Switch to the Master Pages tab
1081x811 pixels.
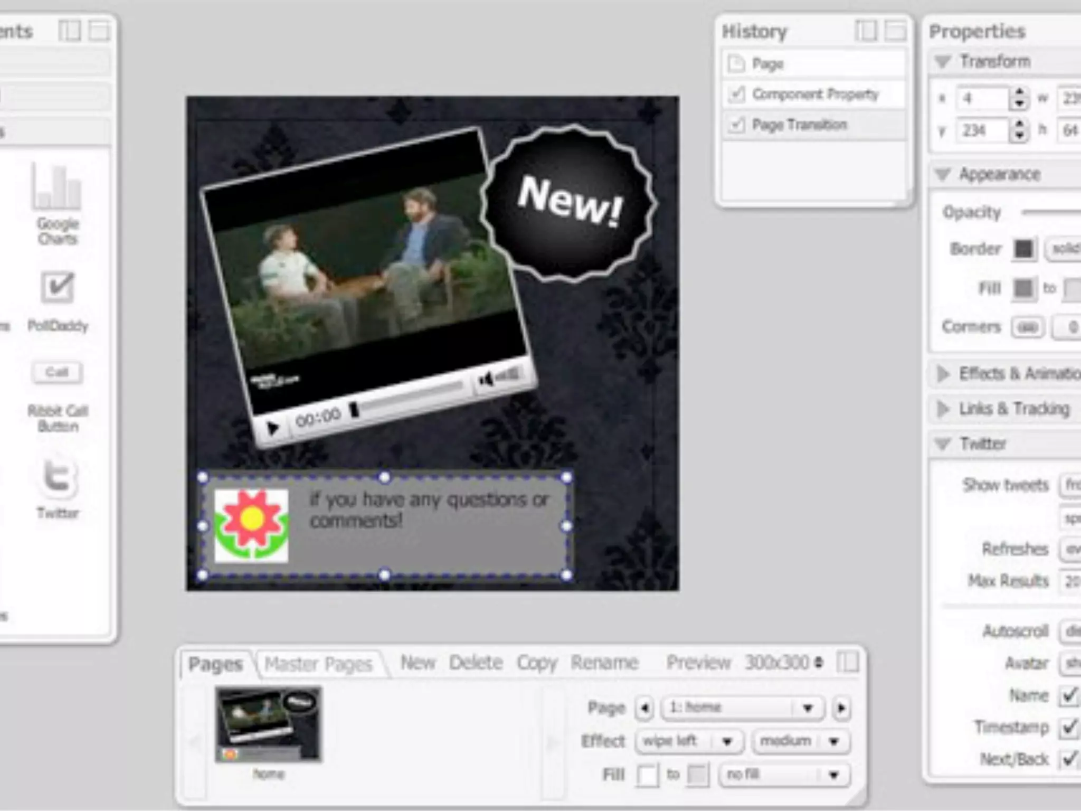click(x=318, y=664)
